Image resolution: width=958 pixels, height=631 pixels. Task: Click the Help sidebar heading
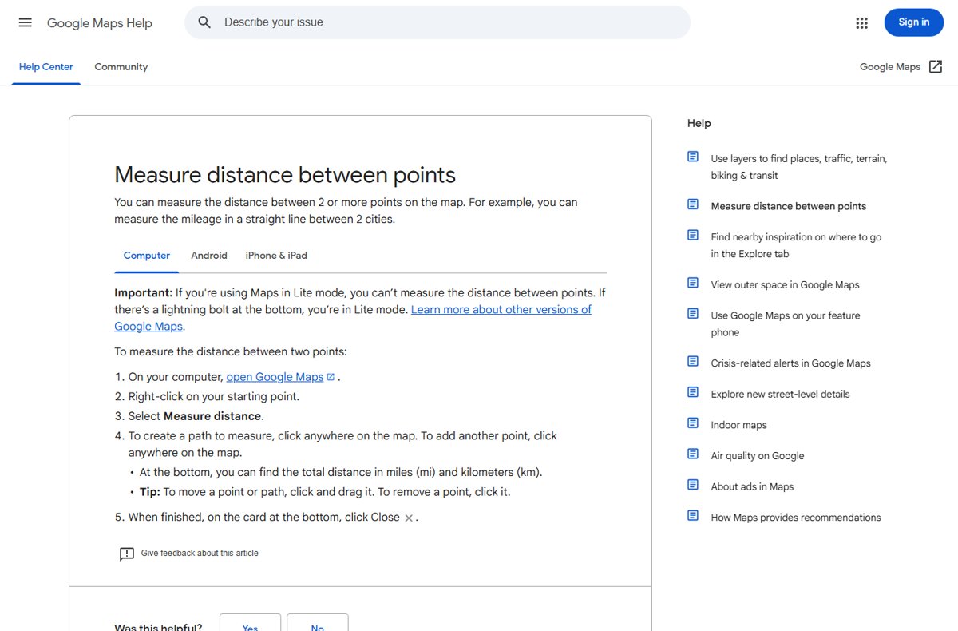coord(699,123)
